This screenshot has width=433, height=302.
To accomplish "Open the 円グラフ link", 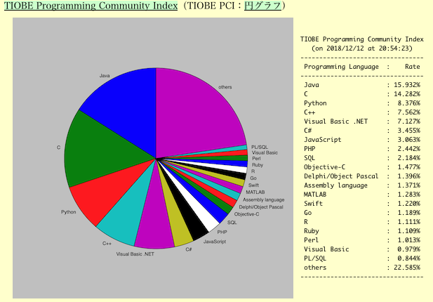I will click(262, 6).
